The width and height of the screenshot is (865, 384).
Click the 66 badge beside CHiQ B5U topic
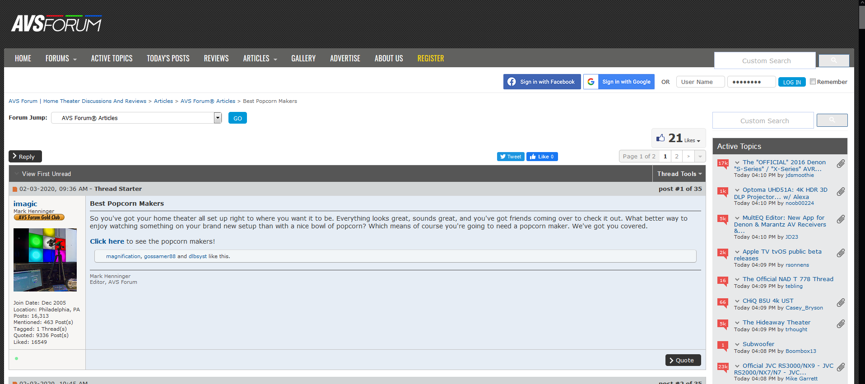click(723, 303)
